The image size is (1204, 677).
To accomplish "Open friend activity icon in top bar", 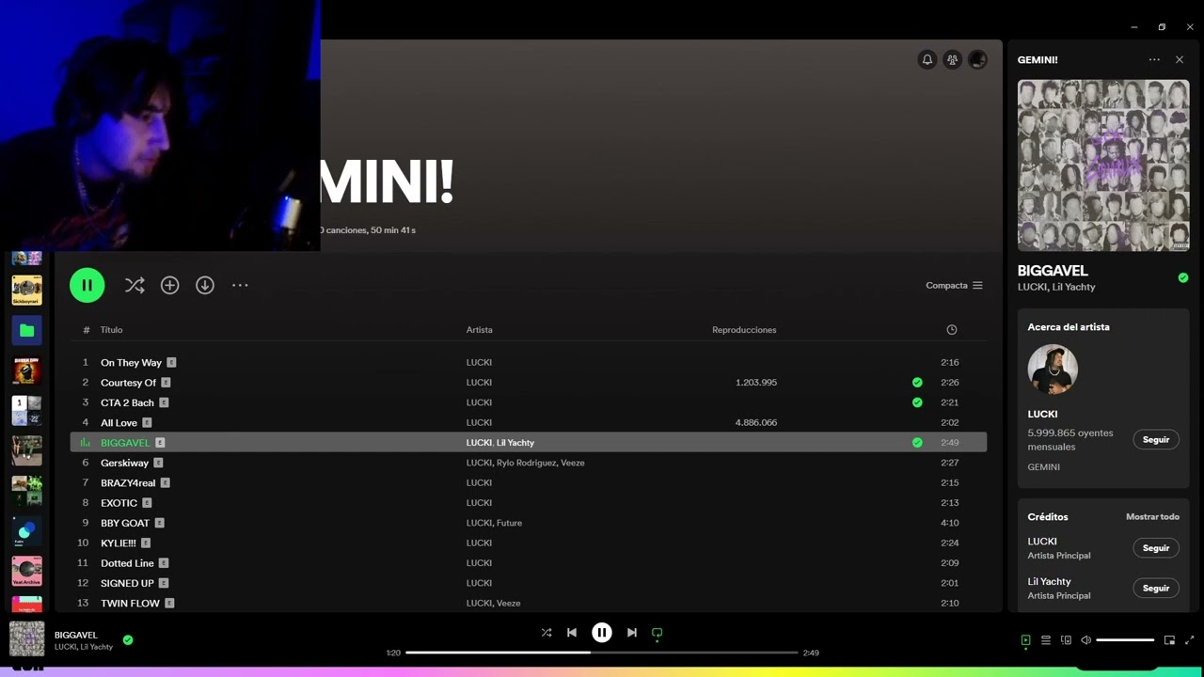I will coord(953,59).
